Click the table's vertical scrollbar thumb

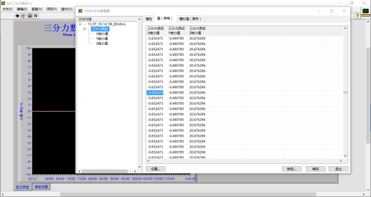pyautogui.click(x=345, y=93)
